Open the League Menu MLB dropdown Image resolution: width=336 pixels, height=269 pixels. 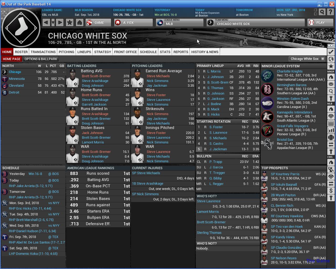180,23
